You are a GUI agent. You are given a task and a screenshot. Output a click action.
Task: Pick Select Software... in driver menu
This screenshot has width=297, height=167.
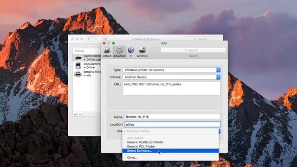(170, 151)
